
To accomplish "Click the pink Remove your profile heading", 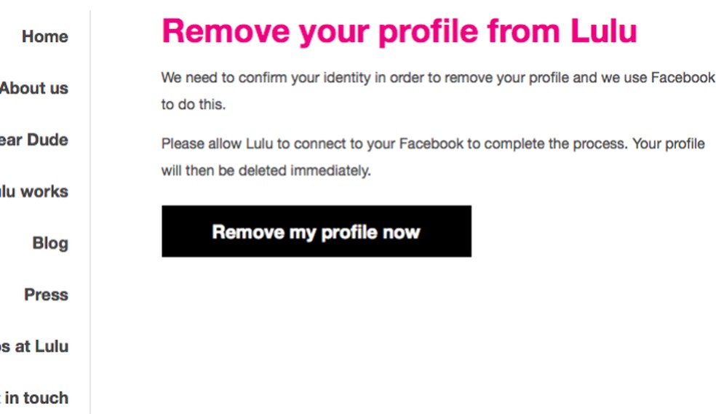I will 399,31.
